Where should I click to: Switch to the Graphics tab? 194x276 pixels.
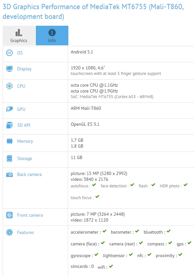(19, 36)
